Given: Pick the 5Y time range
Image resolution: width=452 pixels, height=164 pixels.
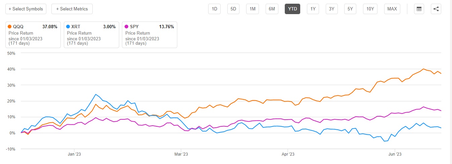Looking at the screenshot, I should tap(350, 9).
